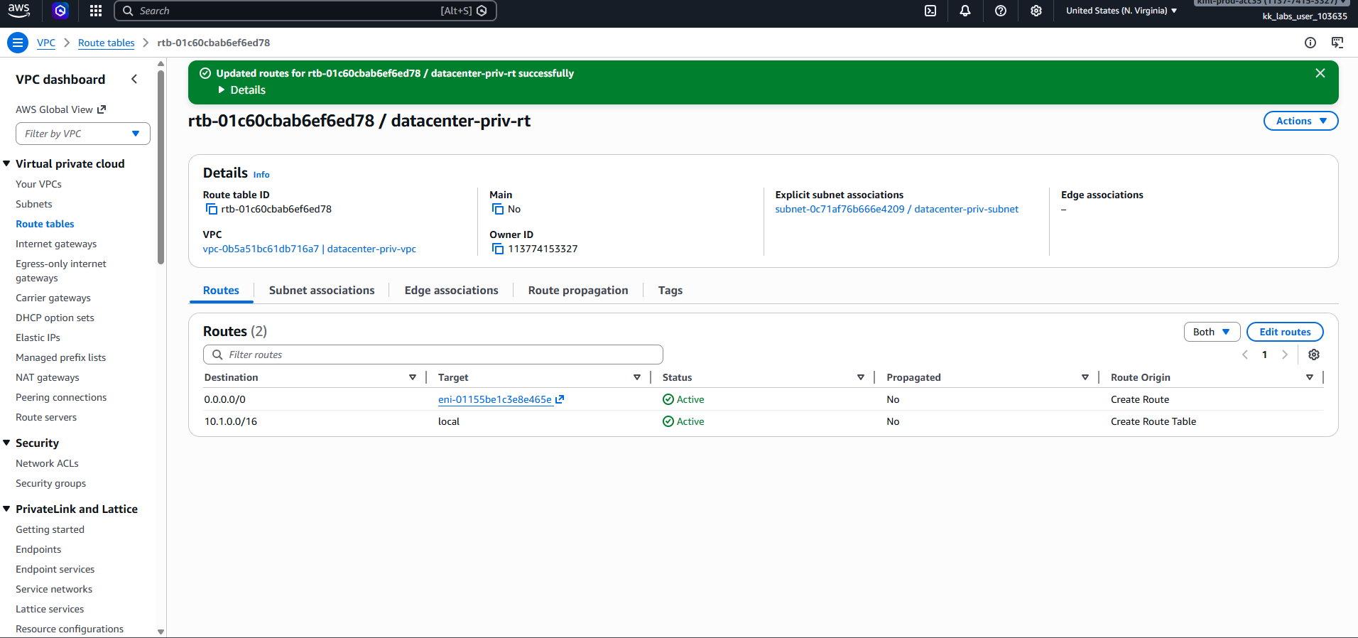
Task: Open the help question mark menu
Action: [1001, 11]
